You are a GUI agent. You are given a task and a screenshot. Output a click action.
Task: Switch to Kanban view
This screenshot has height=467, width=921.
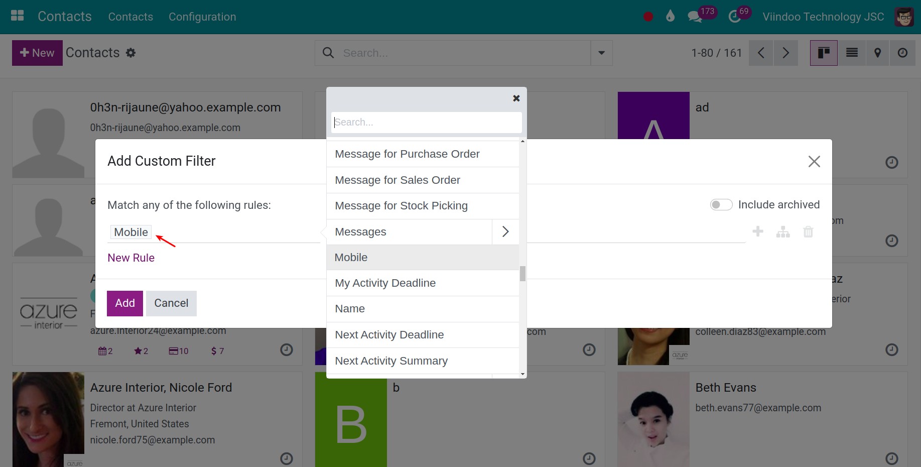(824, 53)
